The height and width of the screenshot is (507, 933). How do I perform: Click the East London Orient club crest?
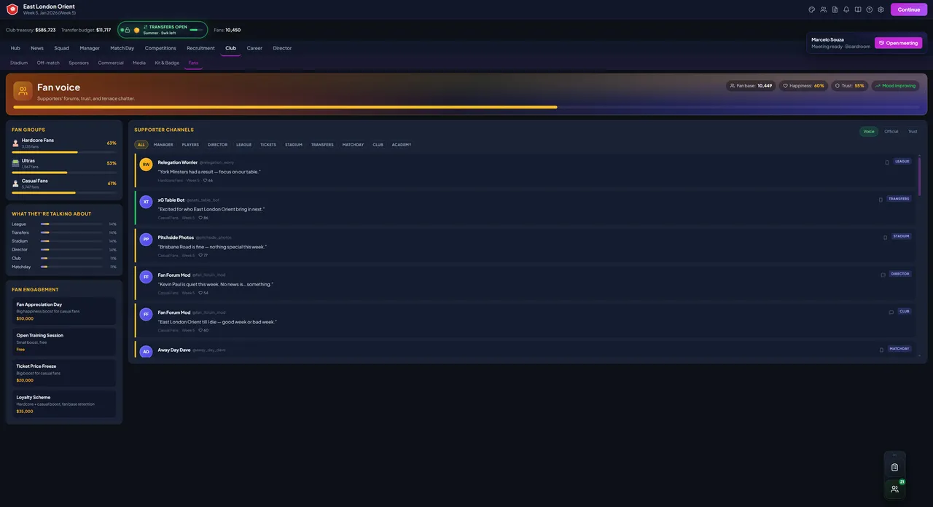pos(12,9)
